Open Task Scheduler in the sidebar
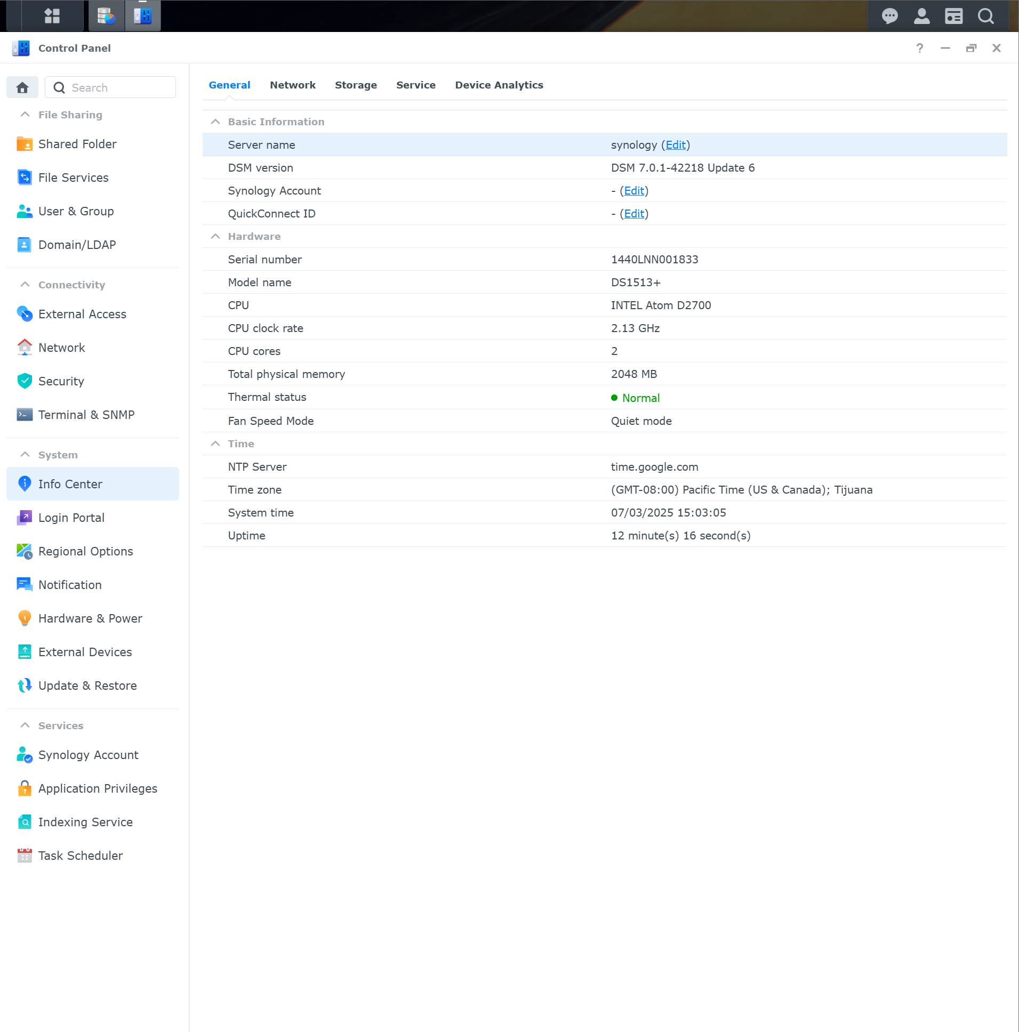The height and width of the screenshot is (1032, 1019). [80, 856]
